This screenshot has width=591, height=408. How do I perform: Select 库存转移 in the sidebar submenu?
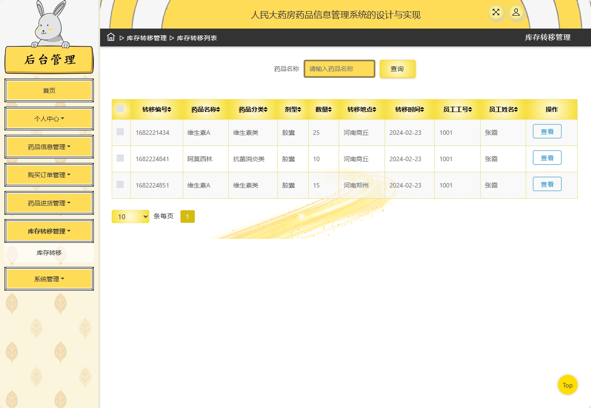[x=49, y=253]
